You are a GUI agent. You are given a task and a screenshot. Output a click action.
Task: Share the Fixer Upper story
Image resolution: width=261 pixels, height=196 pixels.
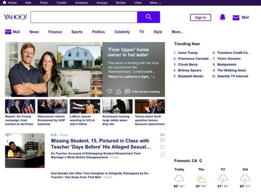[118, 91]
